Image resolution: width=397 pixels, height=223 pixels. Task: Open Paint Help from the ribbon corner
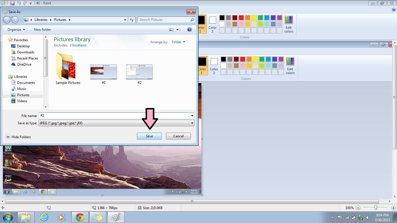(x=394, y=10)
